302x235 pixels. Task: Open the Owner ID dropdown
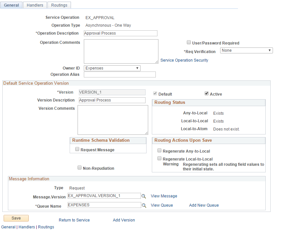[112, 68]
